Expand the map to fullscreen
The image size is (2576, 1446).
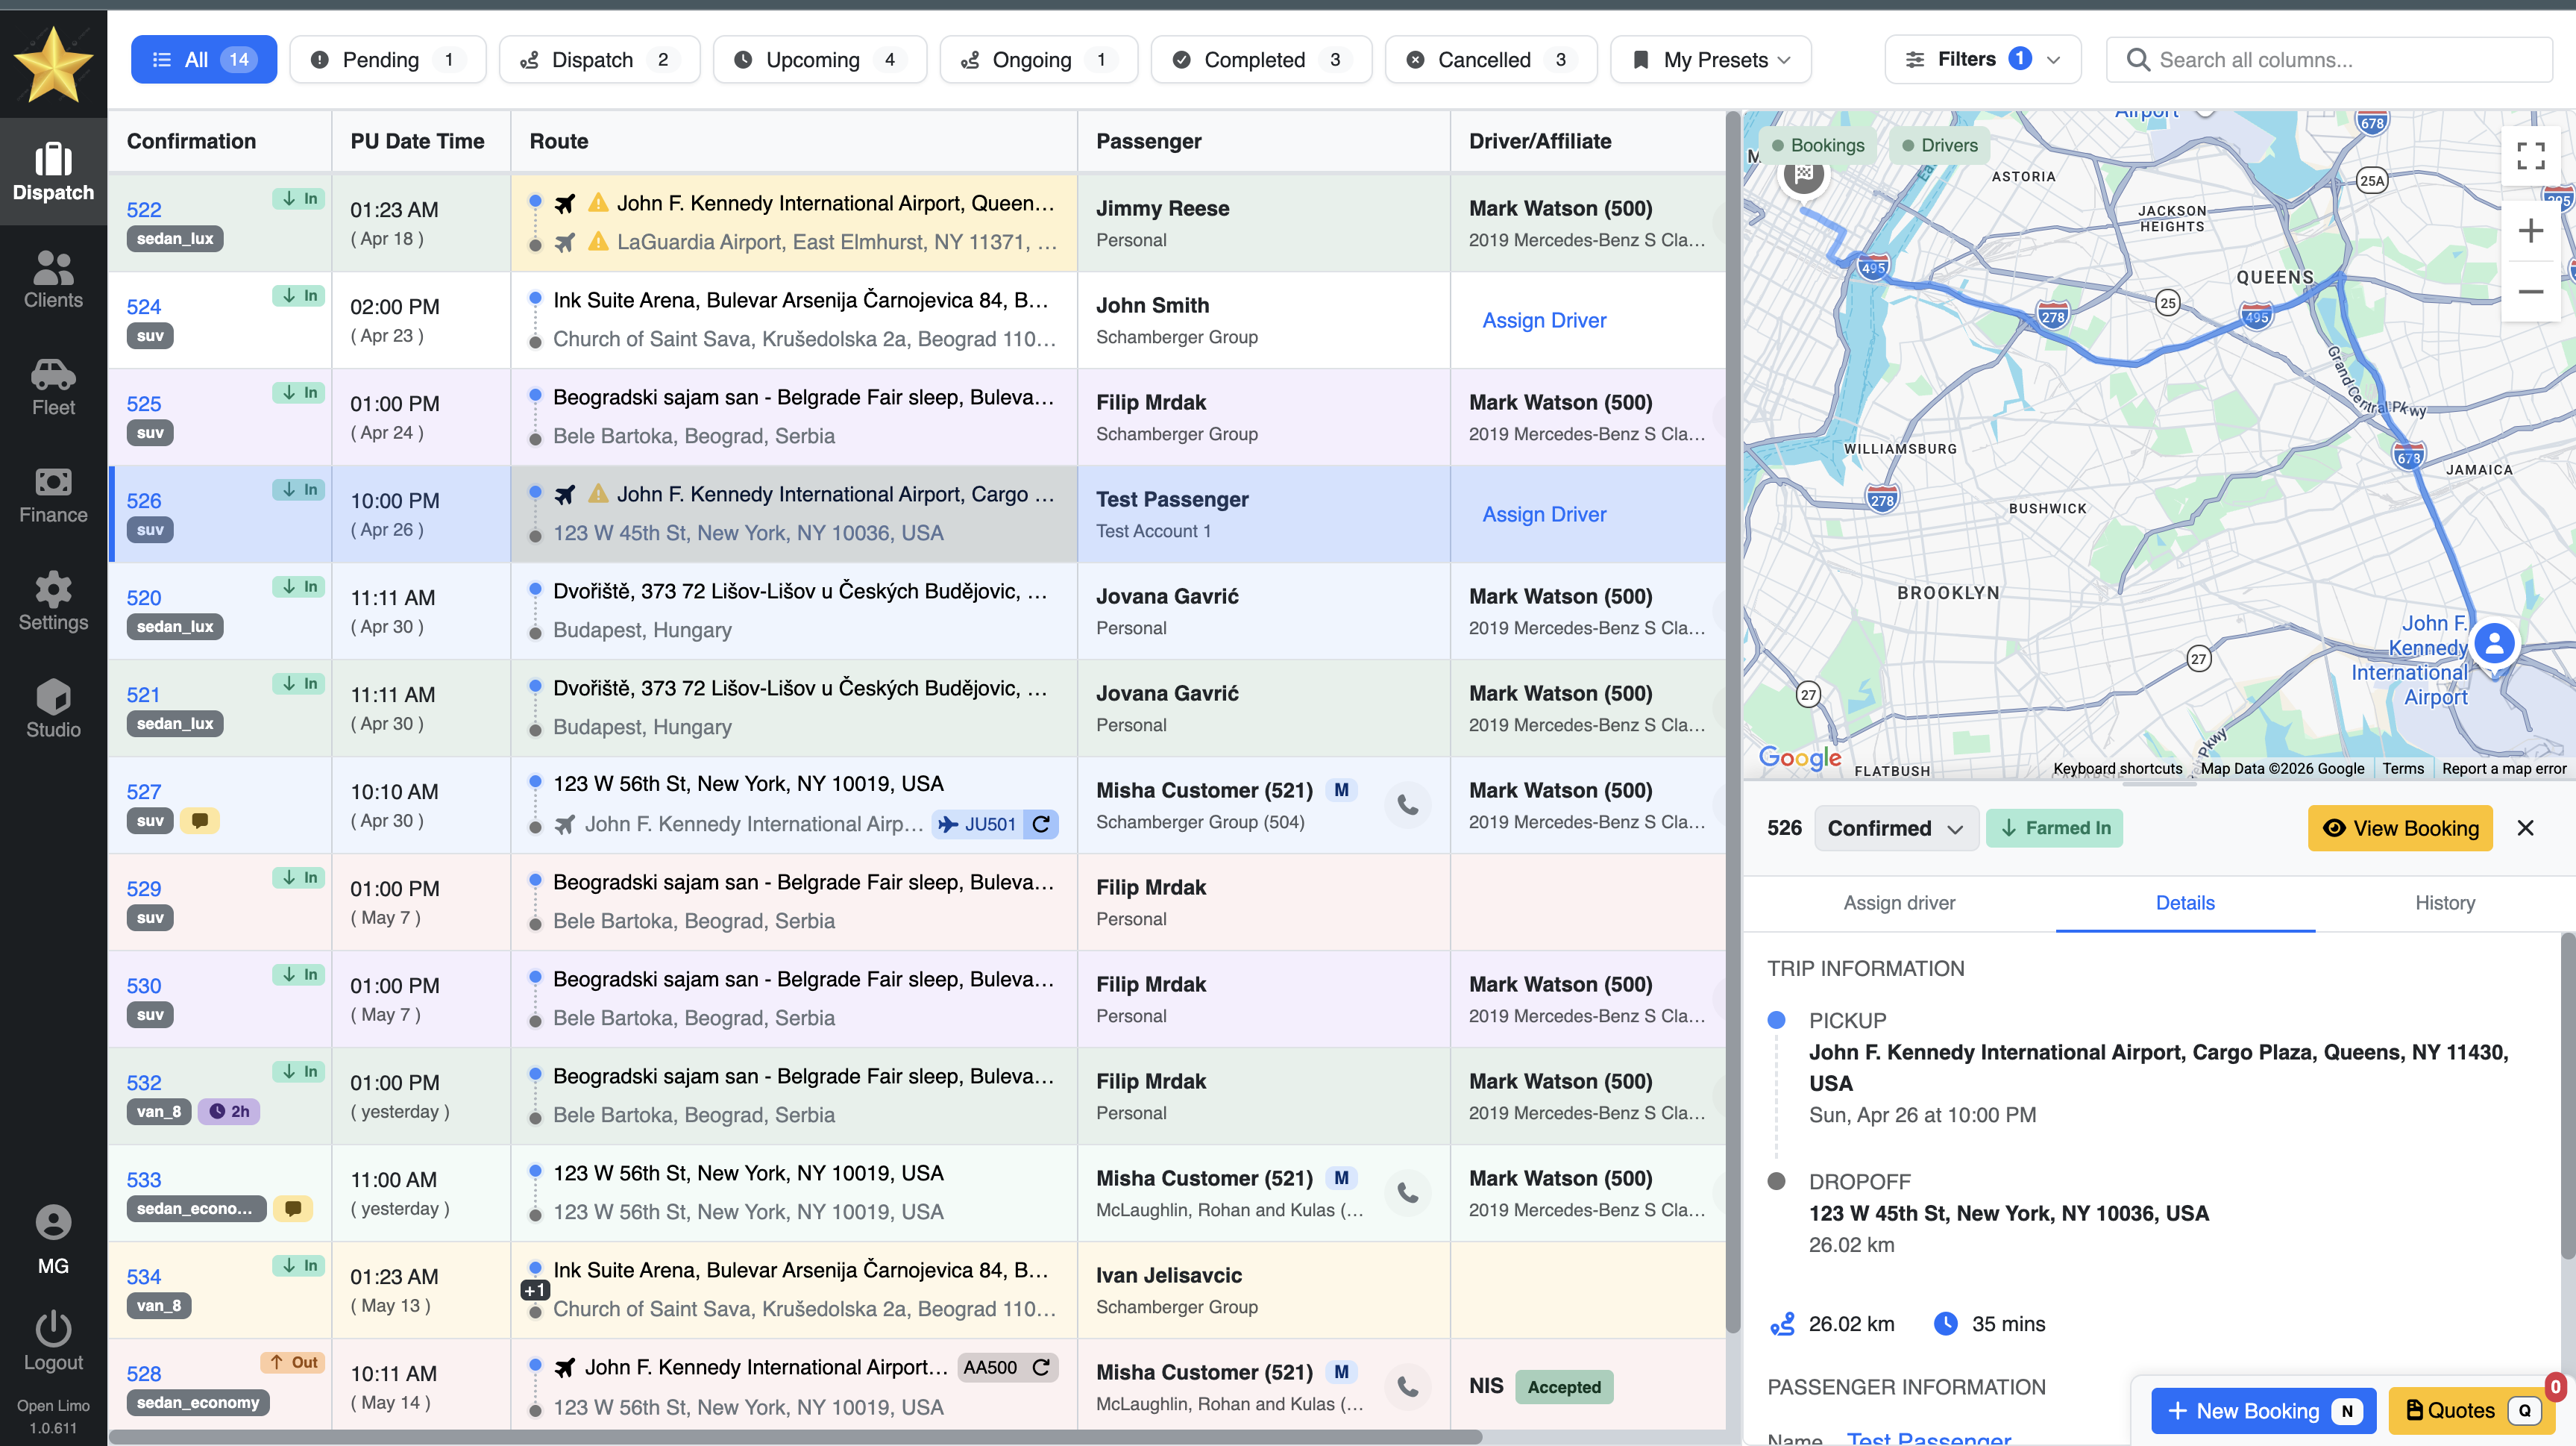pos(2530,155)
